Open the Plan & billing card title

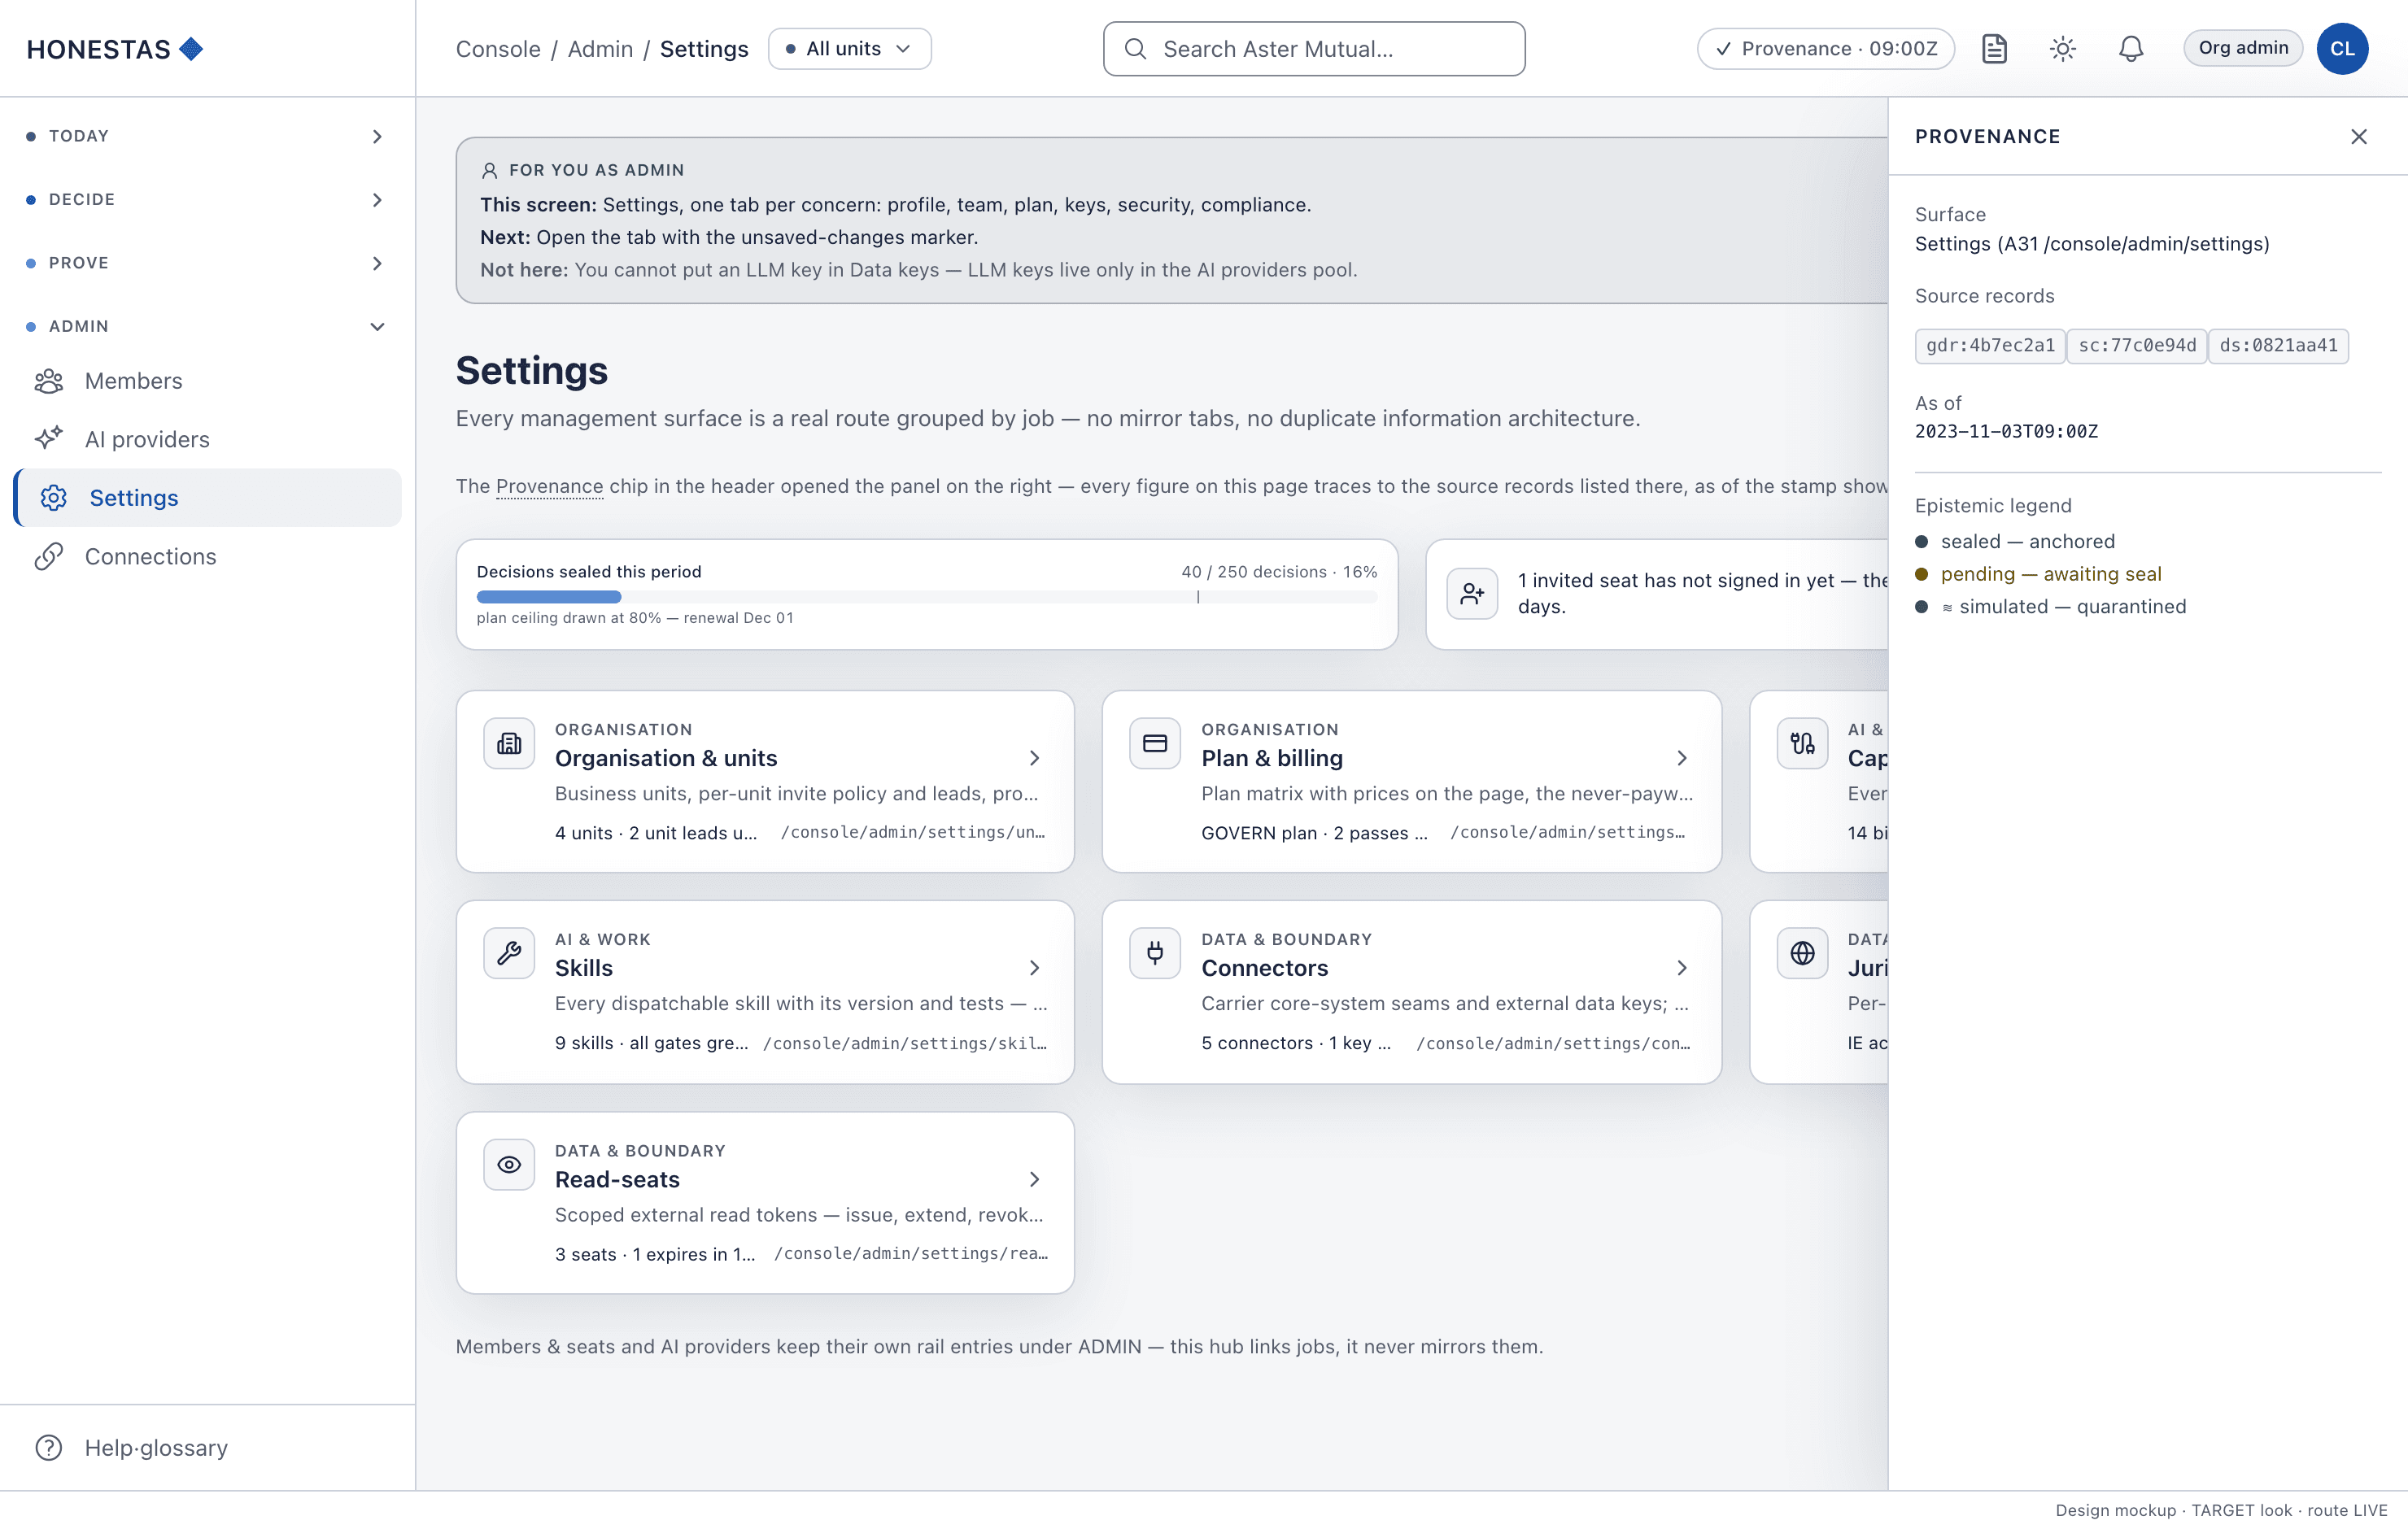pyautogui.click(x=1272, y=758)
